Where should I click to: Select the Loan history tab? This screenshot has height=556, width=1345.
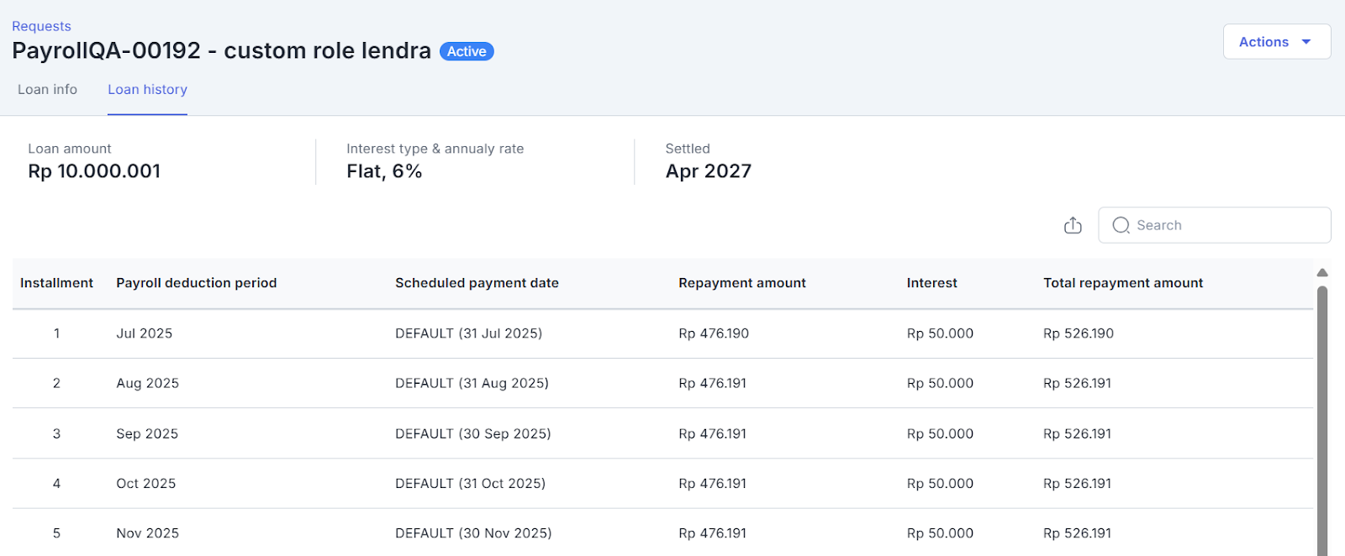pos(147,90)
